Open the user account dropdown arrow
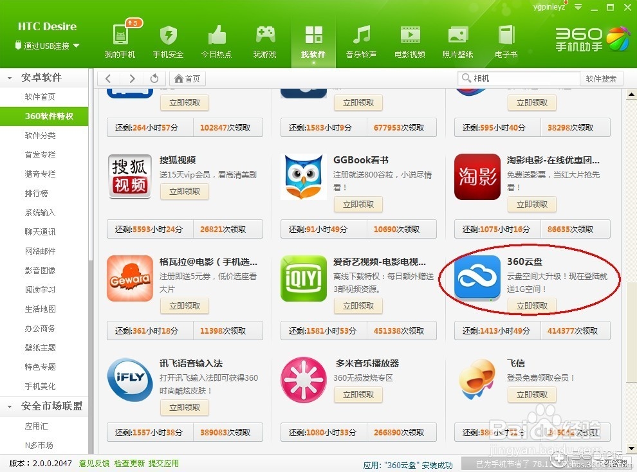 [x=578, y=7]
